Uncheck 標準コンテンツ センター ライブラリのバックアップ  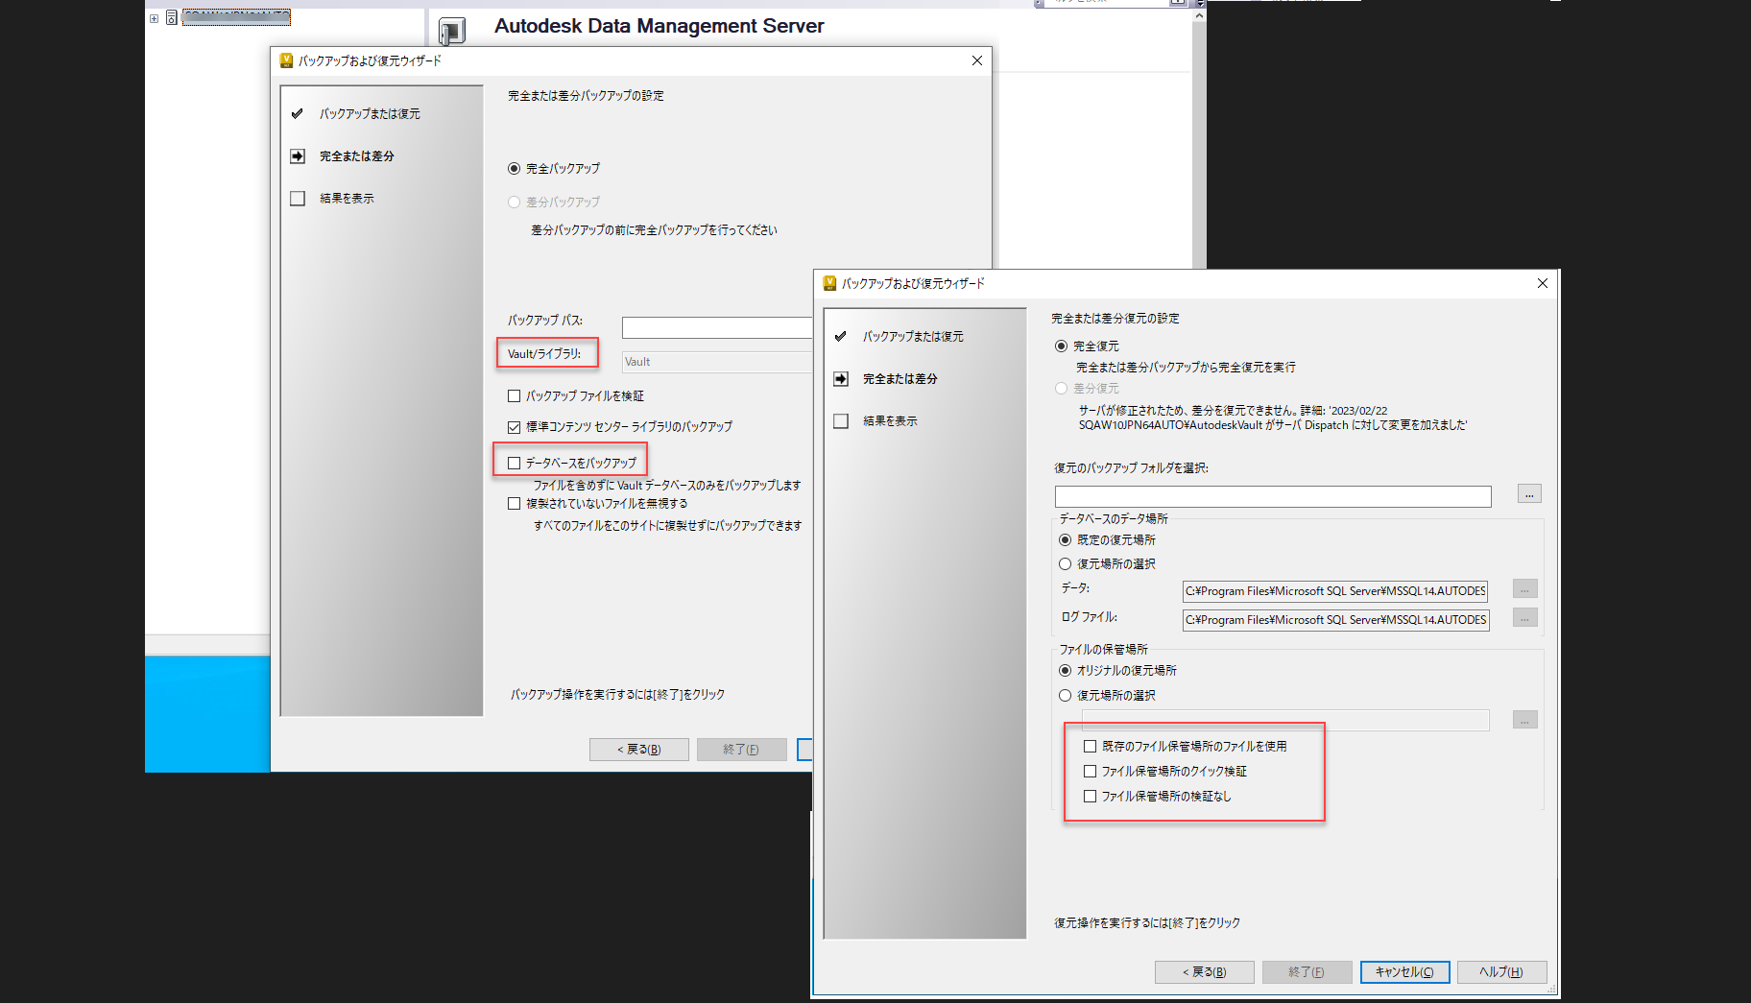(515, 426)
